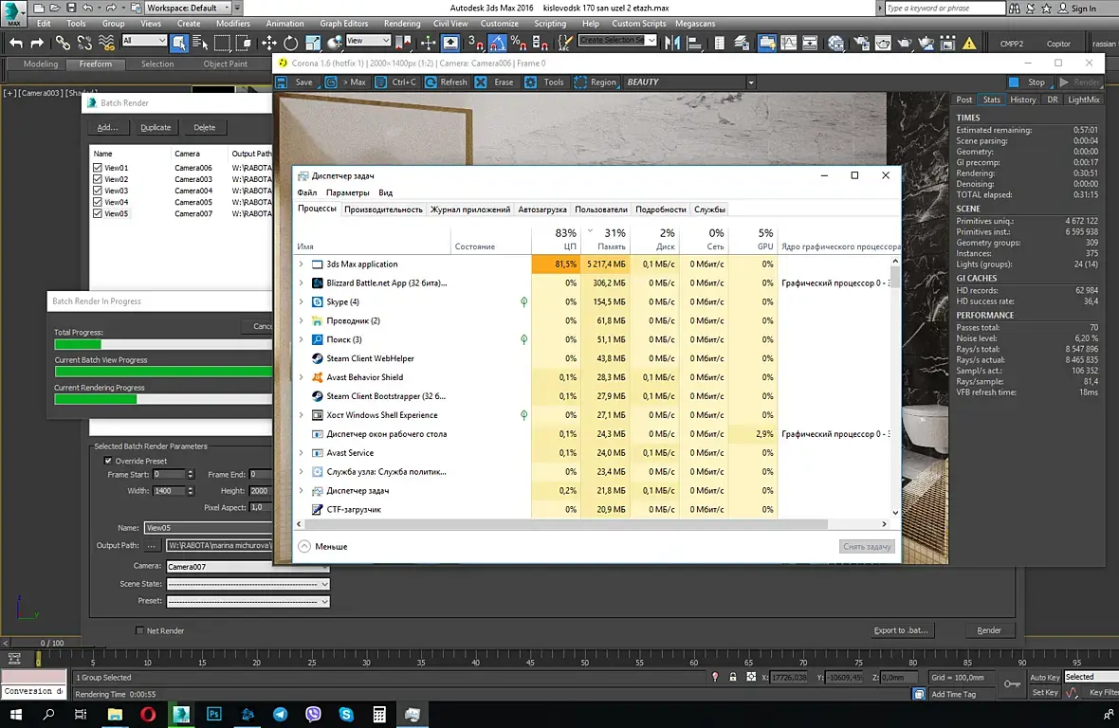
Task: Choose the Select and Rotate tool
Action: pyautogui.click(x=290, y=44)
